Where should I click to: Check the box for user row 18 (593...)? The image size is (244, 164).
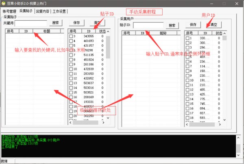(187, 118)
